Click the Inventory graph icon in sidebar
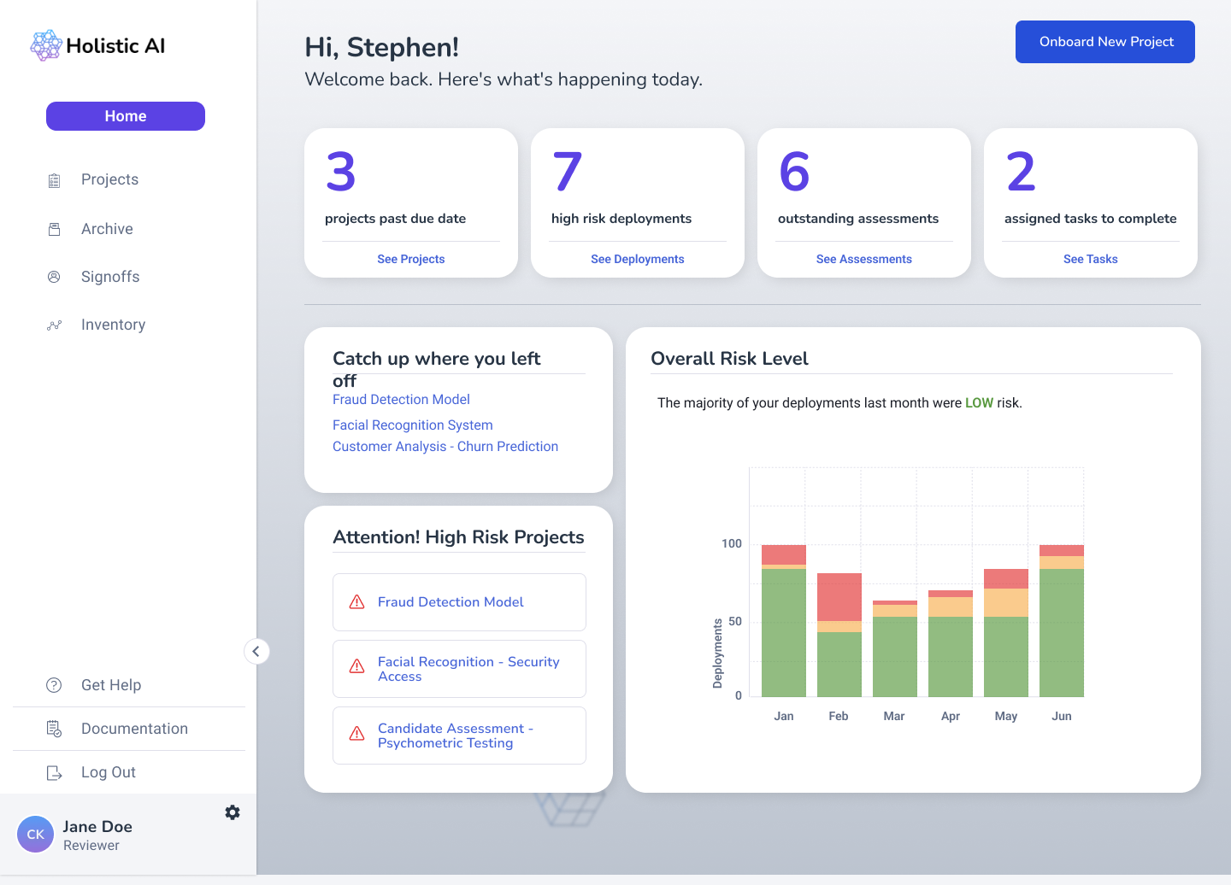Image resolution: width=1231 pixels, height=885 pixels. click(x=54, y=325)
